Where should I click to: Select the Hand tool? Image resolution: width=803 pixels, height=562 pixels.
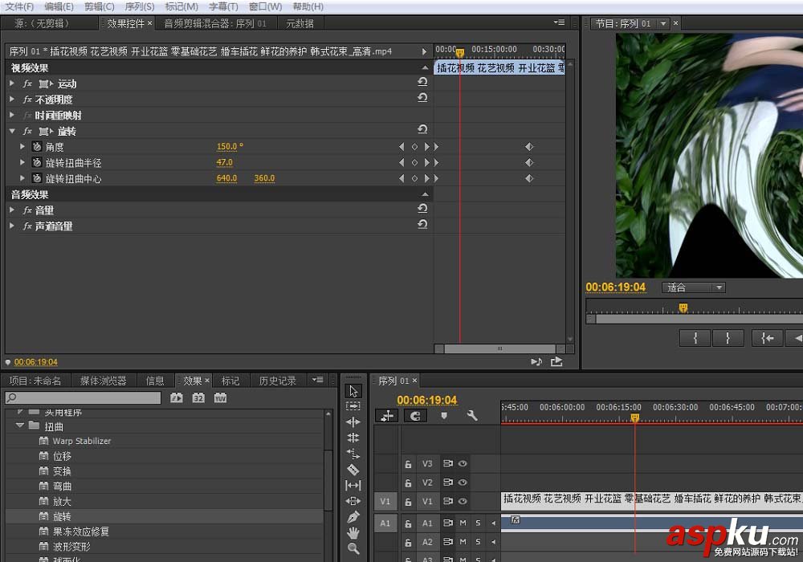(353, 533)
